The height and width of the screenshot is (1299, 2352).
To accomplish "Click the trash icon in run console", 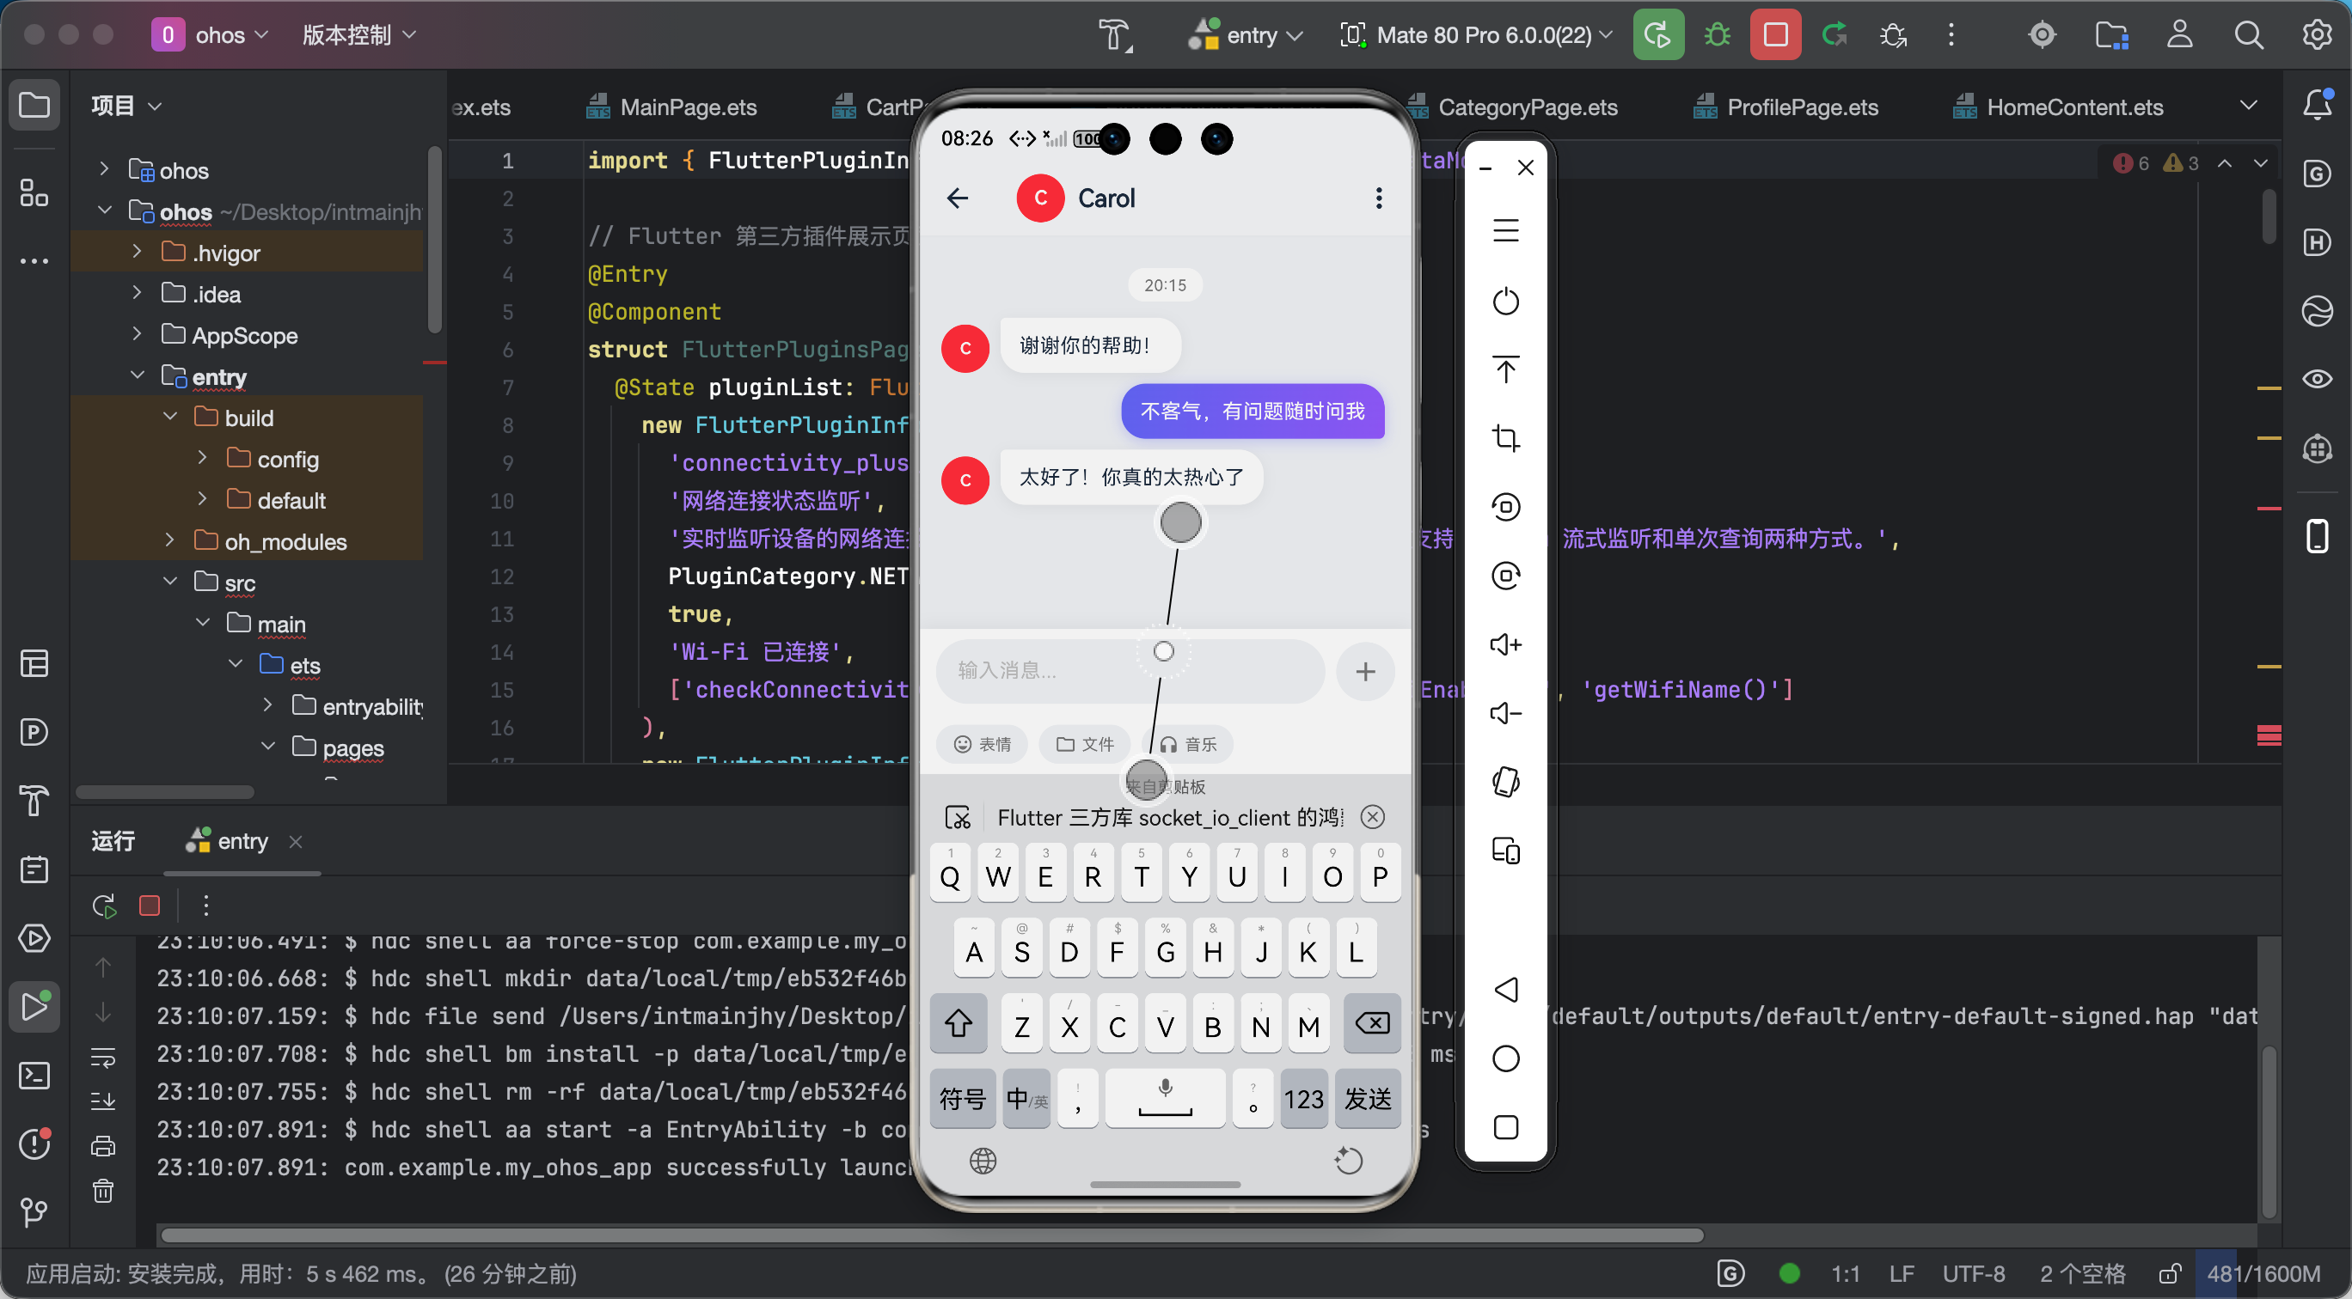I will [x=103, y=1191].
